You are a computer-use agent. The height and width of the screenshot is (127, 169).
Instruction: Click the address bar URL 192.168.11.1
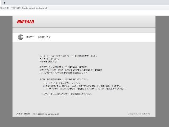pos(29,8)
